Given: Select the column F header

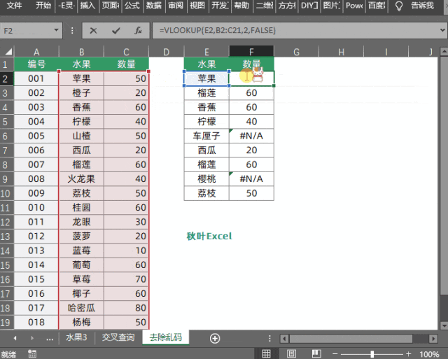Looking at the screenshot, I should pos(251,52).
